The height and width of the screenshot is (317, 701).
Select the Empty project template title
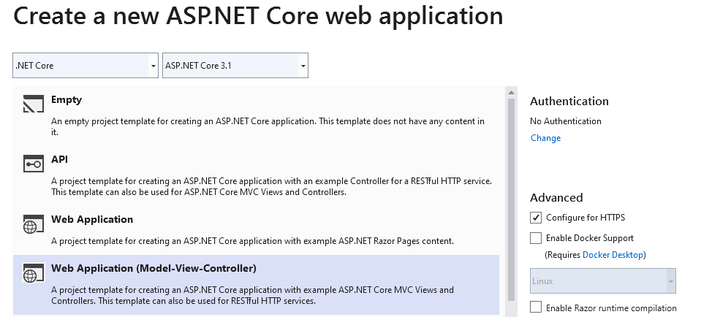point(67,99)
